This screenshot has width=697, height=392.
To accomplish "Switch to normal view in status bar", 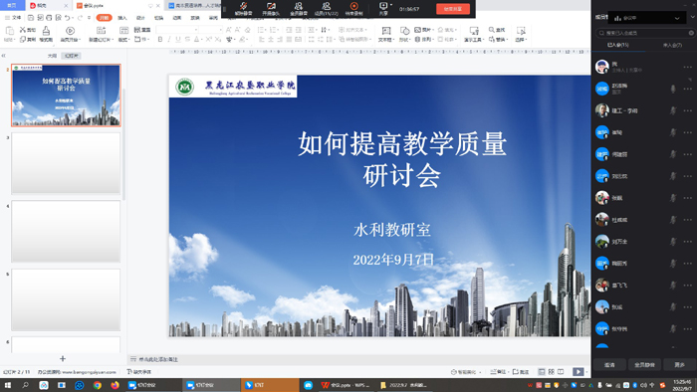I will (x=542, y=371).
